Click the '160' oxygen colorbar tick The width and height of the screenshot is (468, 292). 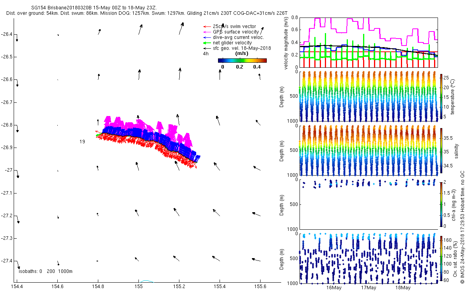[448, 240]
